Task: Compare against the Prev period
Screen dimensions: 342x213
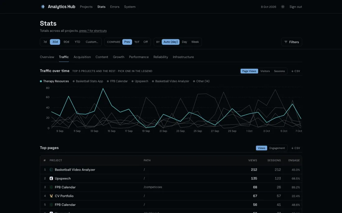Action: click(127, 42)
